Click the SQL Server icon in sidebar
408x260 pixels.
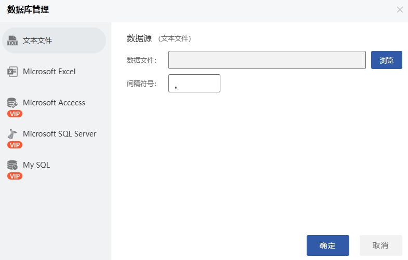pyautogui.click(x=12, y=134)
